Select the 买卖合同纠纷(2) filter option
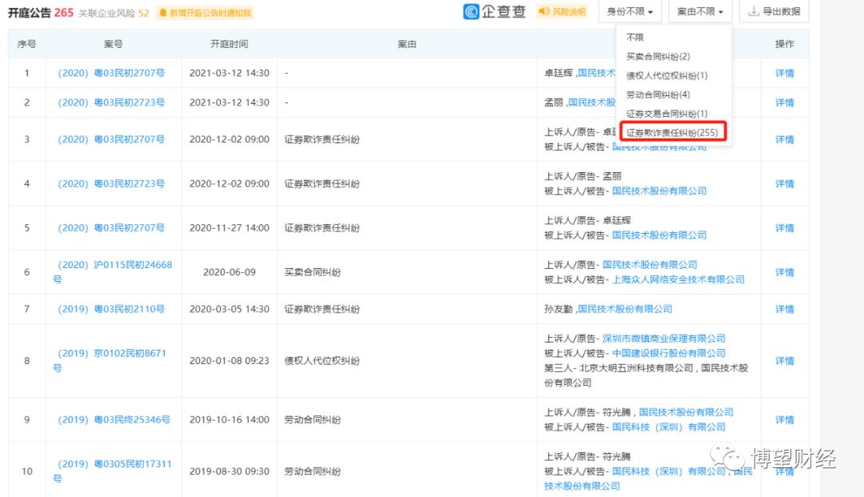Image resolution: width=864 pixels, height=497 pixels. [659, 55]
